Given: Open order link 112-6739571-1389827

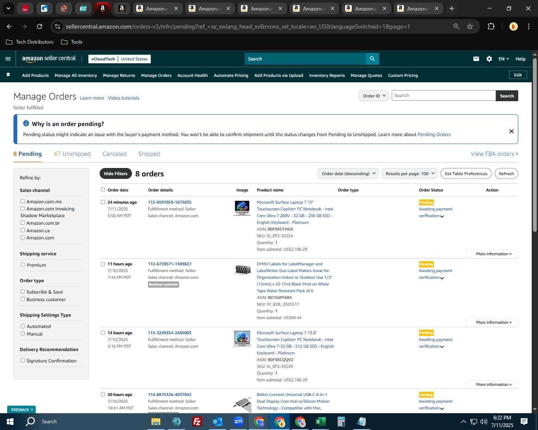Looking at the screenshot, I should coord(169,264).
